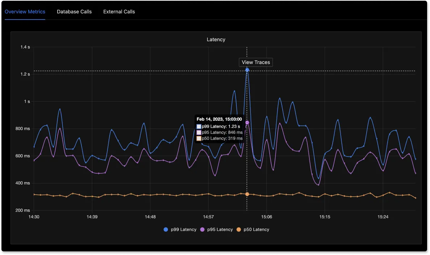This screenshot has height=255, width=430.
Task: Click the blue p99 legend dot
Action: click(166, 230)
